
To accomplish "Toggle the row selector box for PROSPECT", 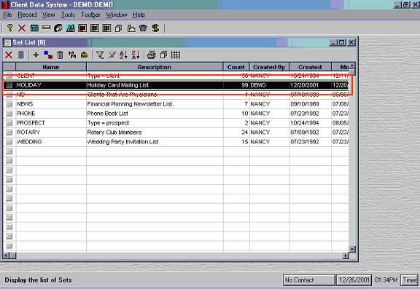I will (x=9, y=123).
